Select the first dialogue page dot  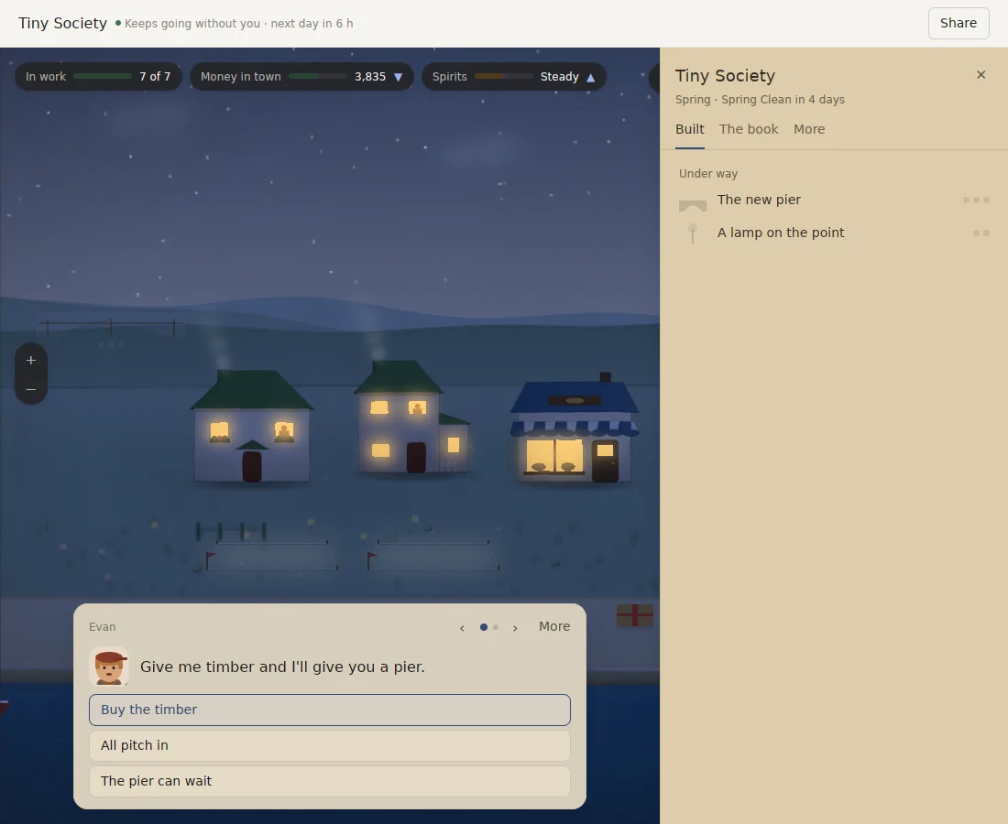484,627
